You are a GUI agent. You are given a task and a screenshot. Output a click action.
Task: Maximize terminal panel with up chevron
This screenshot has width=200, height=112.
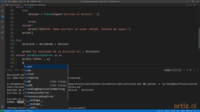point(194,70)
